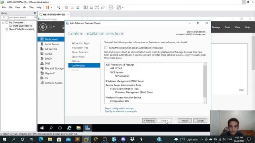The image size is (255, 143).
Task: Open the library search dropdown arrow
Action: (35, 17)
